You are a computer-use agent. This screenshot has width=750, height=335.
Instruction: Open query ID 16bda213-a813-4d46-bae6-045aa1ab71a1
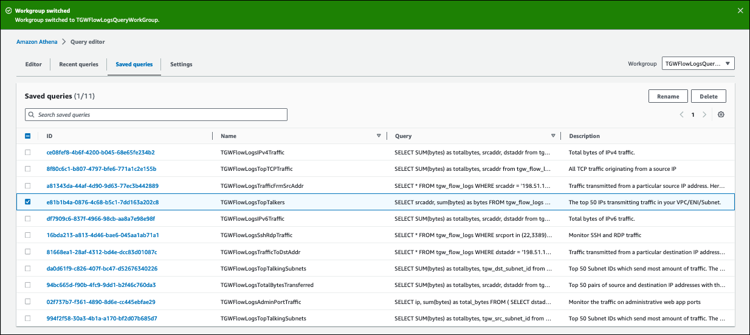pyautogui.click(x=102, y=235)
